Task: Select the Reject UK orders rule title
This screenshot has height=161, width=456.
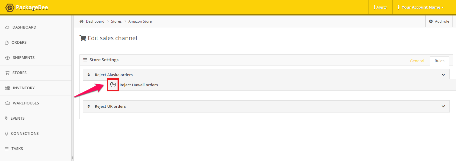Action: tap(110, 106)
